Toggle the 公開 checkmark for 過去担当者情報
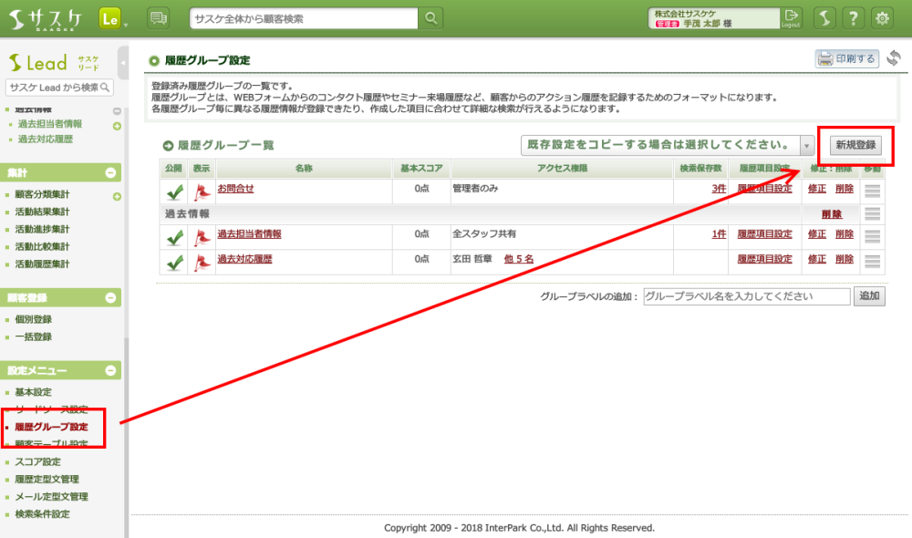This screenshot has width=912, height=538. point(174,235)
